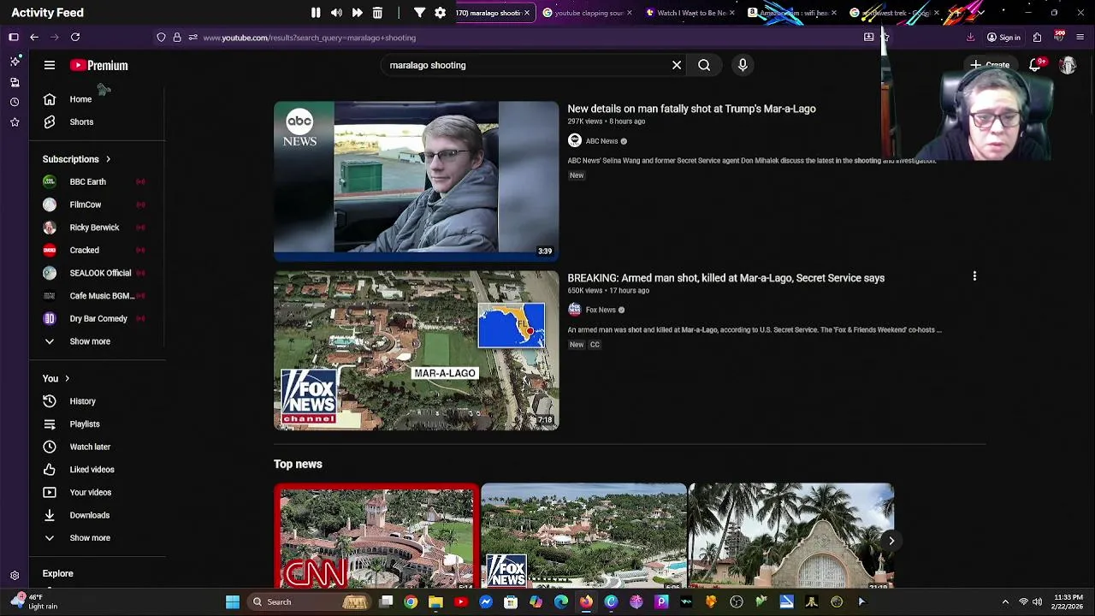
Task: Open tracking protection shield icon
Action: [161, 38]
